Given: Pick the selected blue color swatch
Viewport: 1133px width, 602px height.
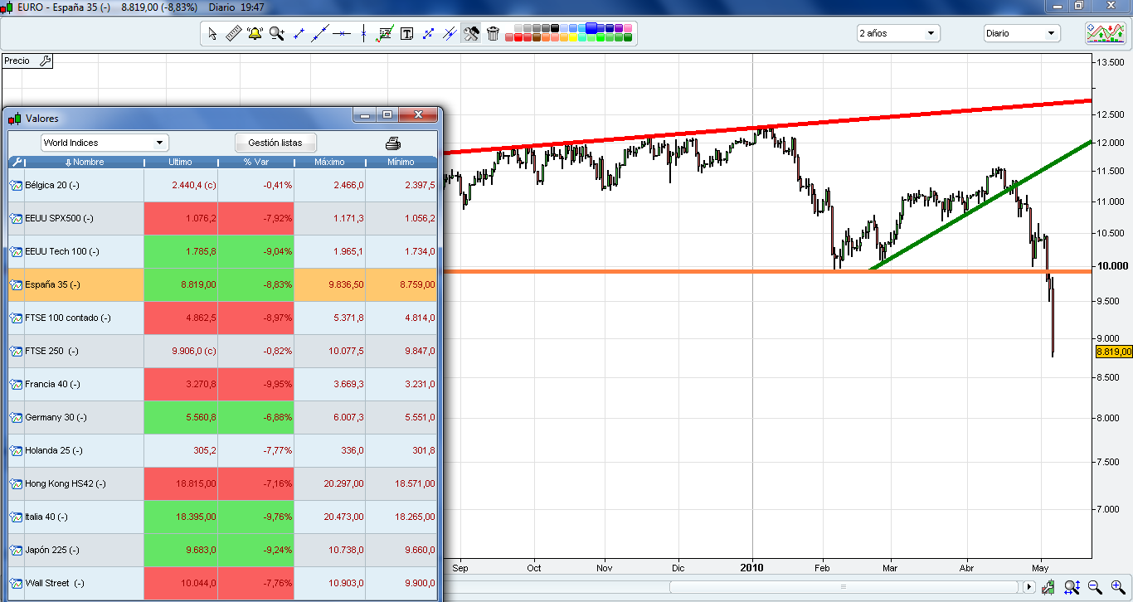Looking at the screenshot, I should (x=591, y=28).
